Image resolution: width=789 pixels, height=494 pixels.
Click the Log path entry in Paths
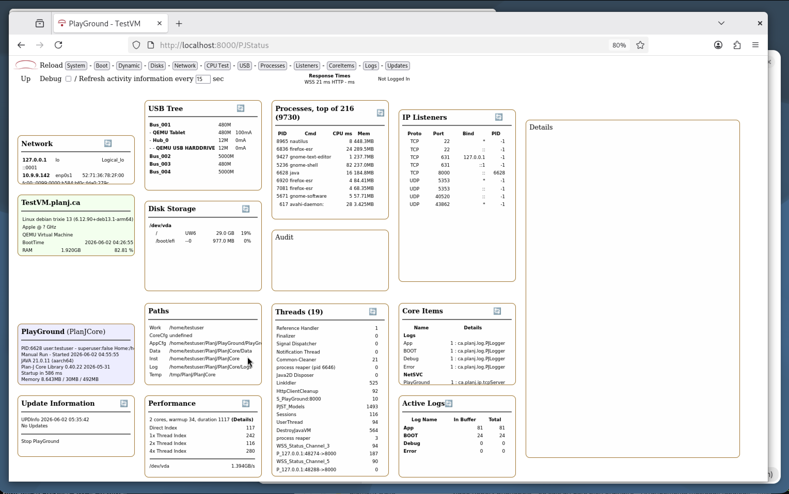[200, 367]
